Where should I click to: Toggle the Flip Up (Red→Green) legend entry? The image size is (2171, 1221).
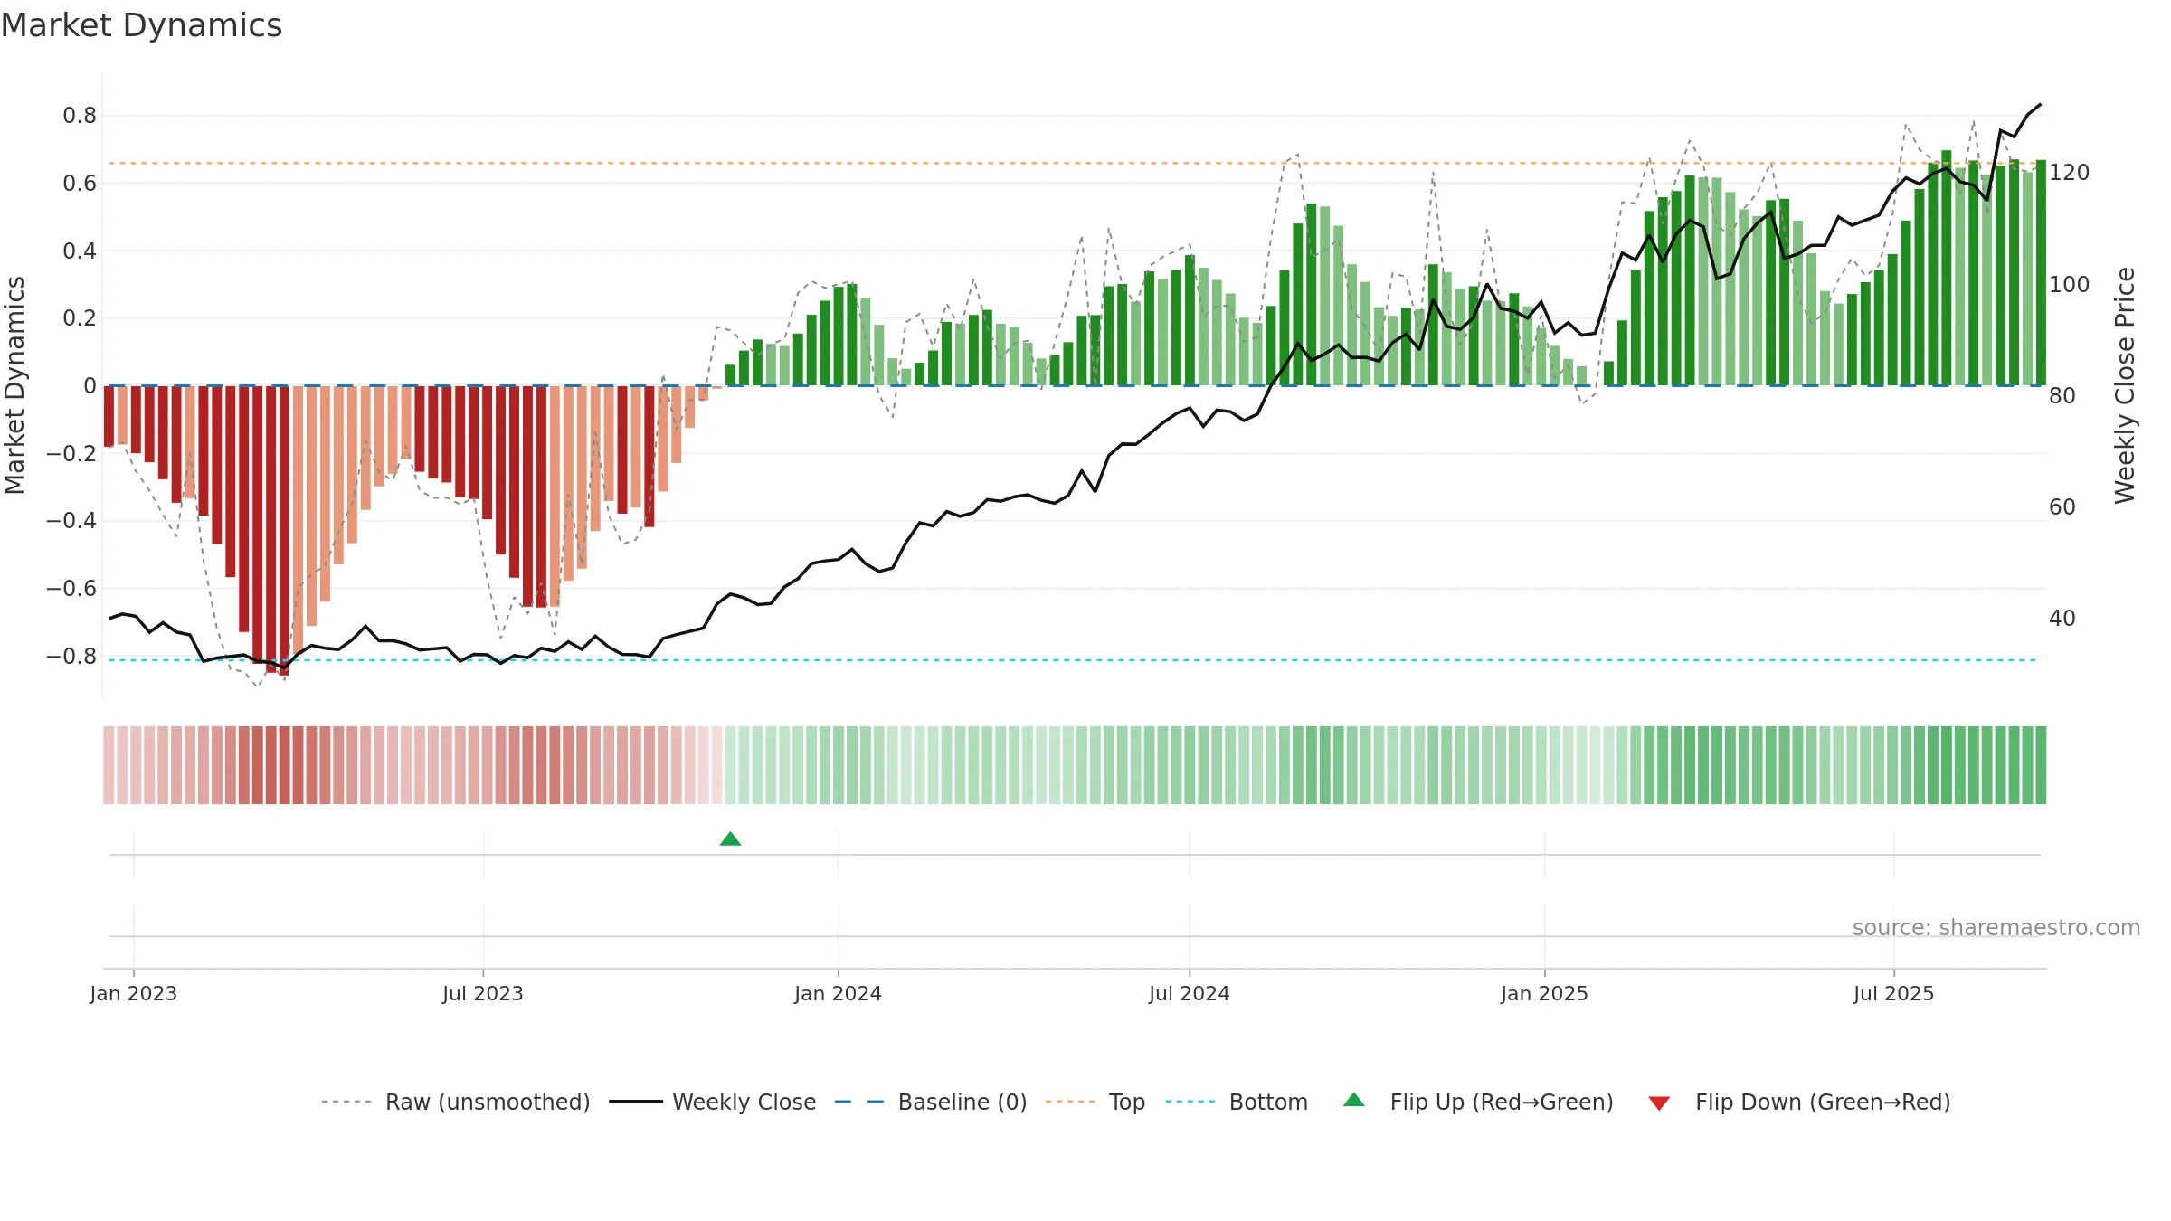click(1478, 1102)
